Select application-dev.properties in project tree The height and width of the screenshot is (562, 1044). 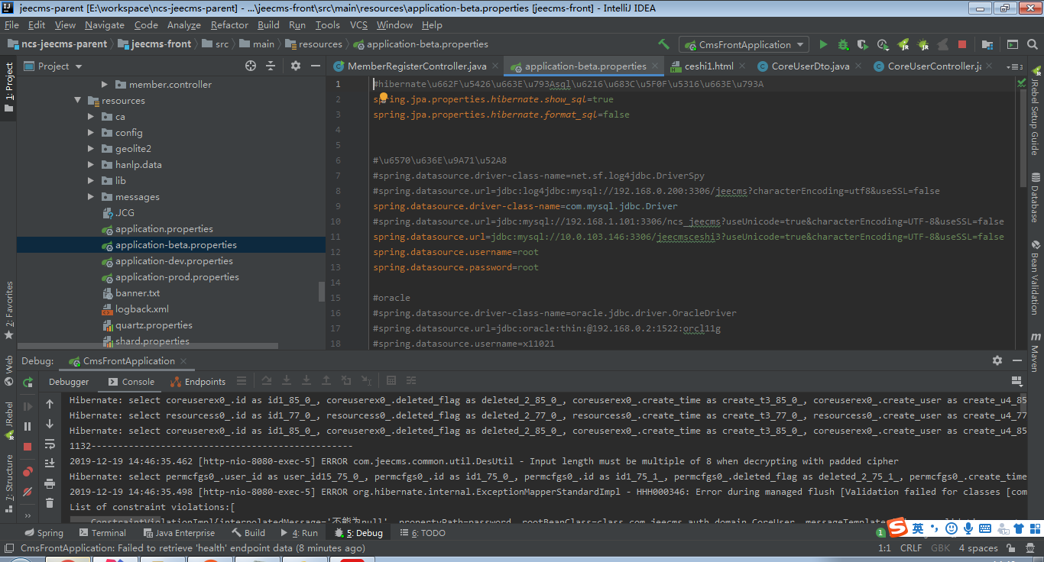click(x=173, y=261)
